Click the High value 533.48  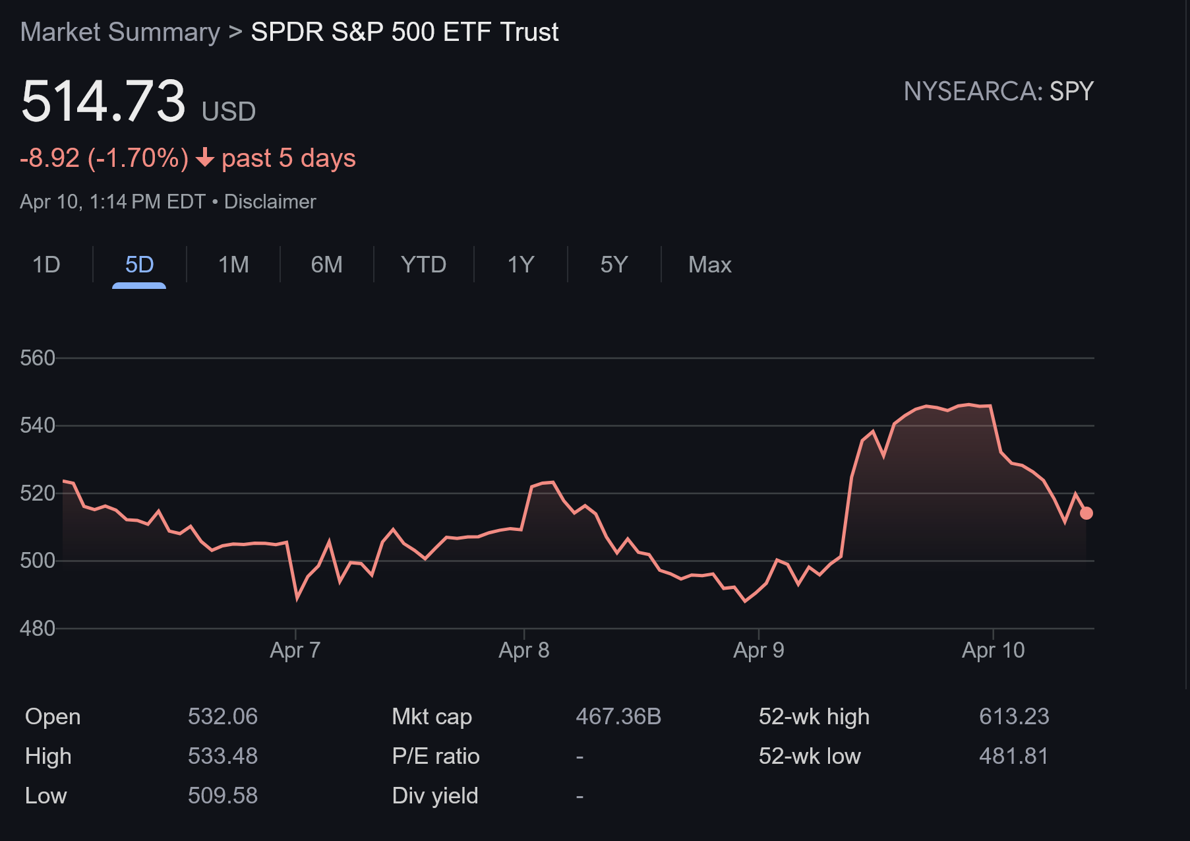pos(223,756)
